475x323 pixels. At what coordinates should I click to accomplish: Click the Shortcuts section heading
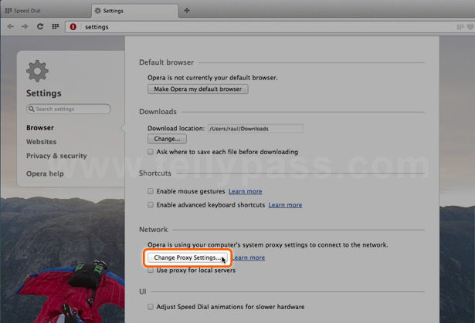tap(155, 173)
